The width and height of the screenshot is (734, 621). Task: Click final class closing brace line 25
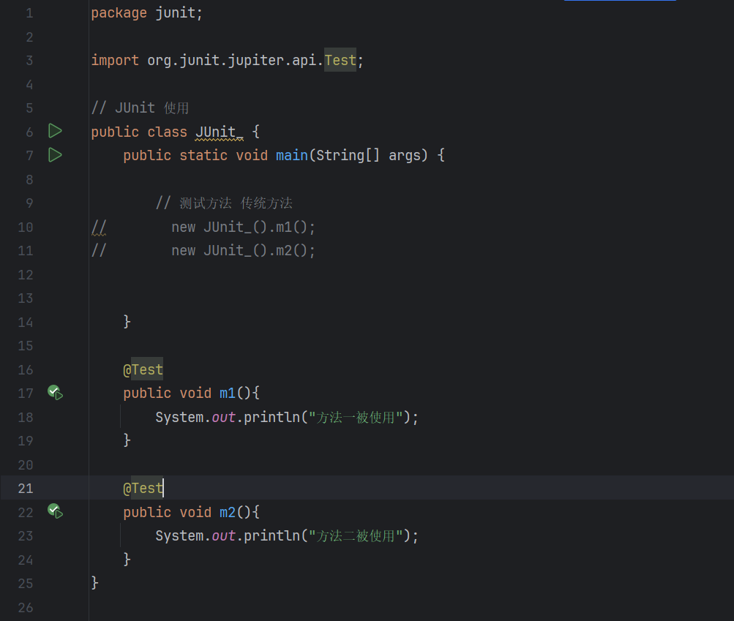coord(94,583)
